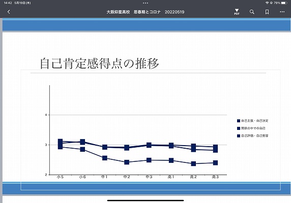Tap the three-dot multitasking indicator at the top center
This screenshot has width=291, height=203.
pyautogui.click(x=145, y=3)
